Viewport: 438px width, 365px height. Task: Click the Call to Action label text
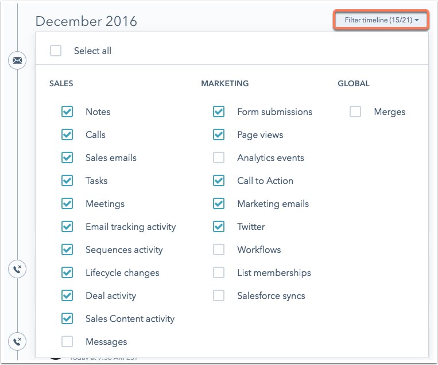click(x=265, y=180)
